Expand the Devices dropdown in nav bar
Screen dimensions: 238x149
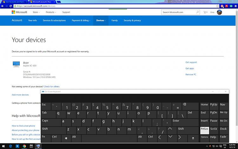point(101,20)
